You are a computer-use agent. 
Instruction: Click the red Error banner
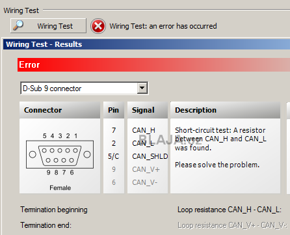click(x=153, y=64)
